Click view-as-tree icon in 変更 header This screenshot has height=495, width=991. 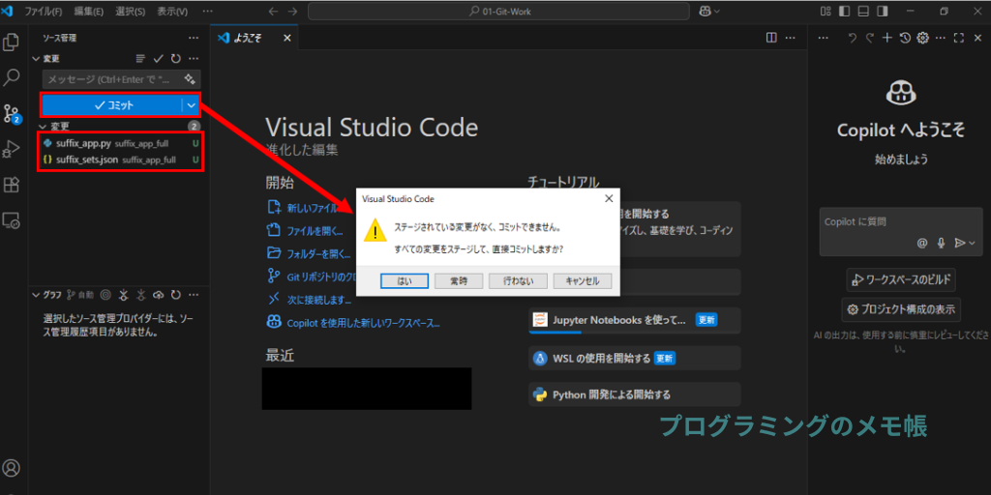140,59
